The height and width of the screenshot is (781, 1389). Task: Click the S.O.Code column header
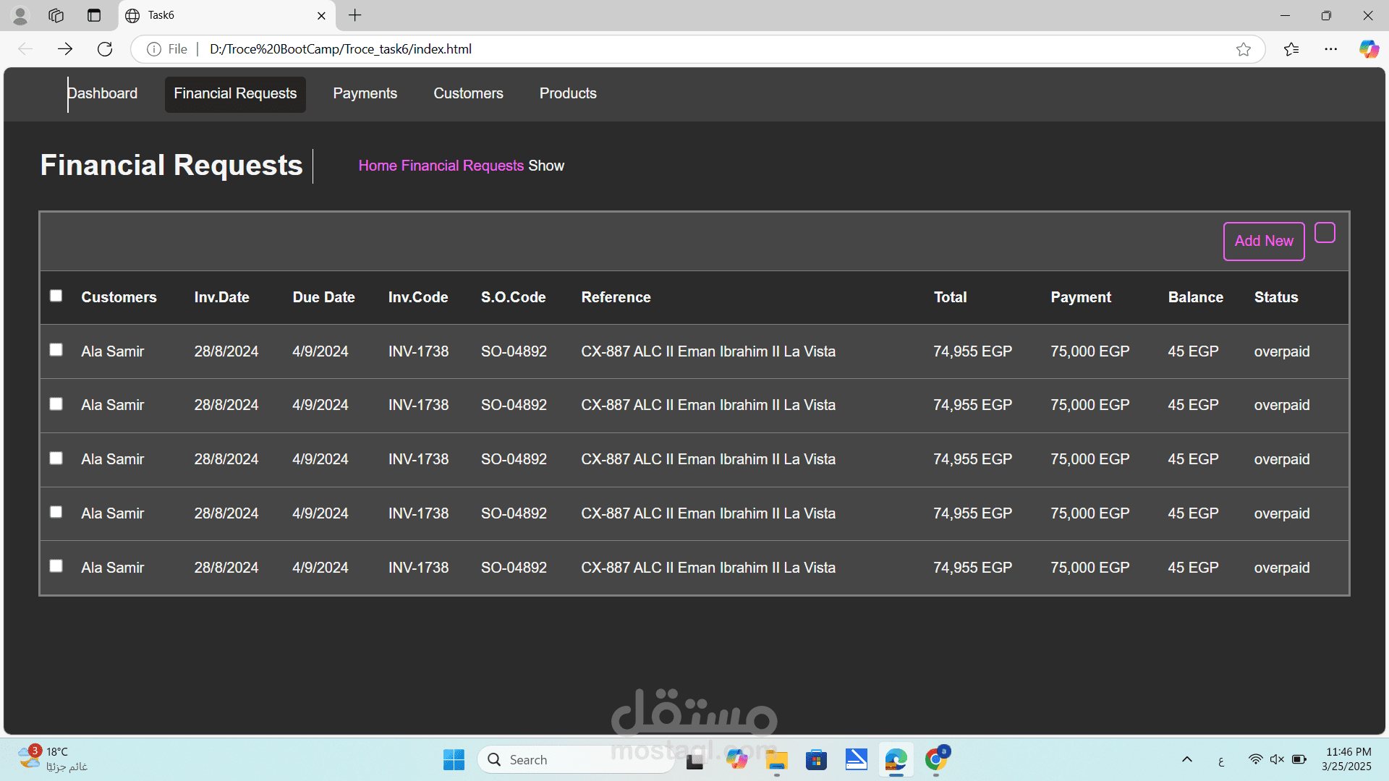[x=513, y=297]
